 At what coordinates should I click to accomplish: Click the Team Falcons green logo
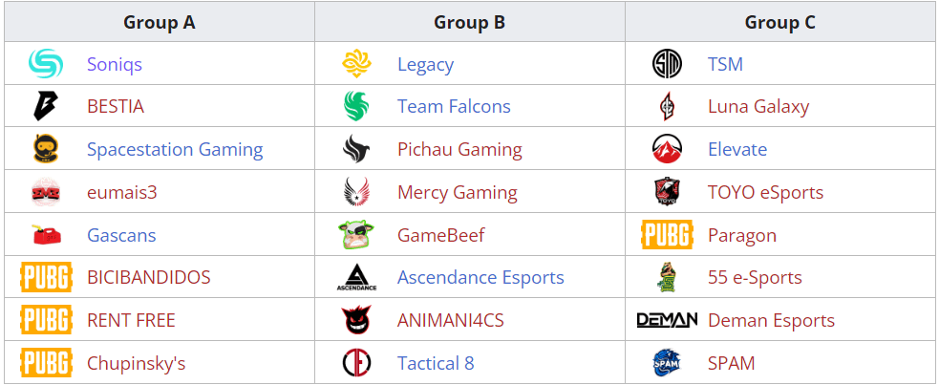356,106
